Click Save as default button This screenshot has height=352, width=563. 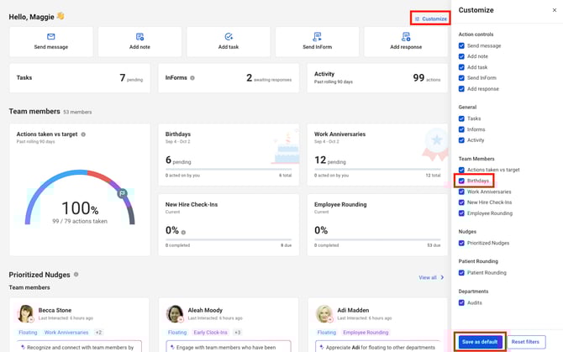[x=480, y=341]
